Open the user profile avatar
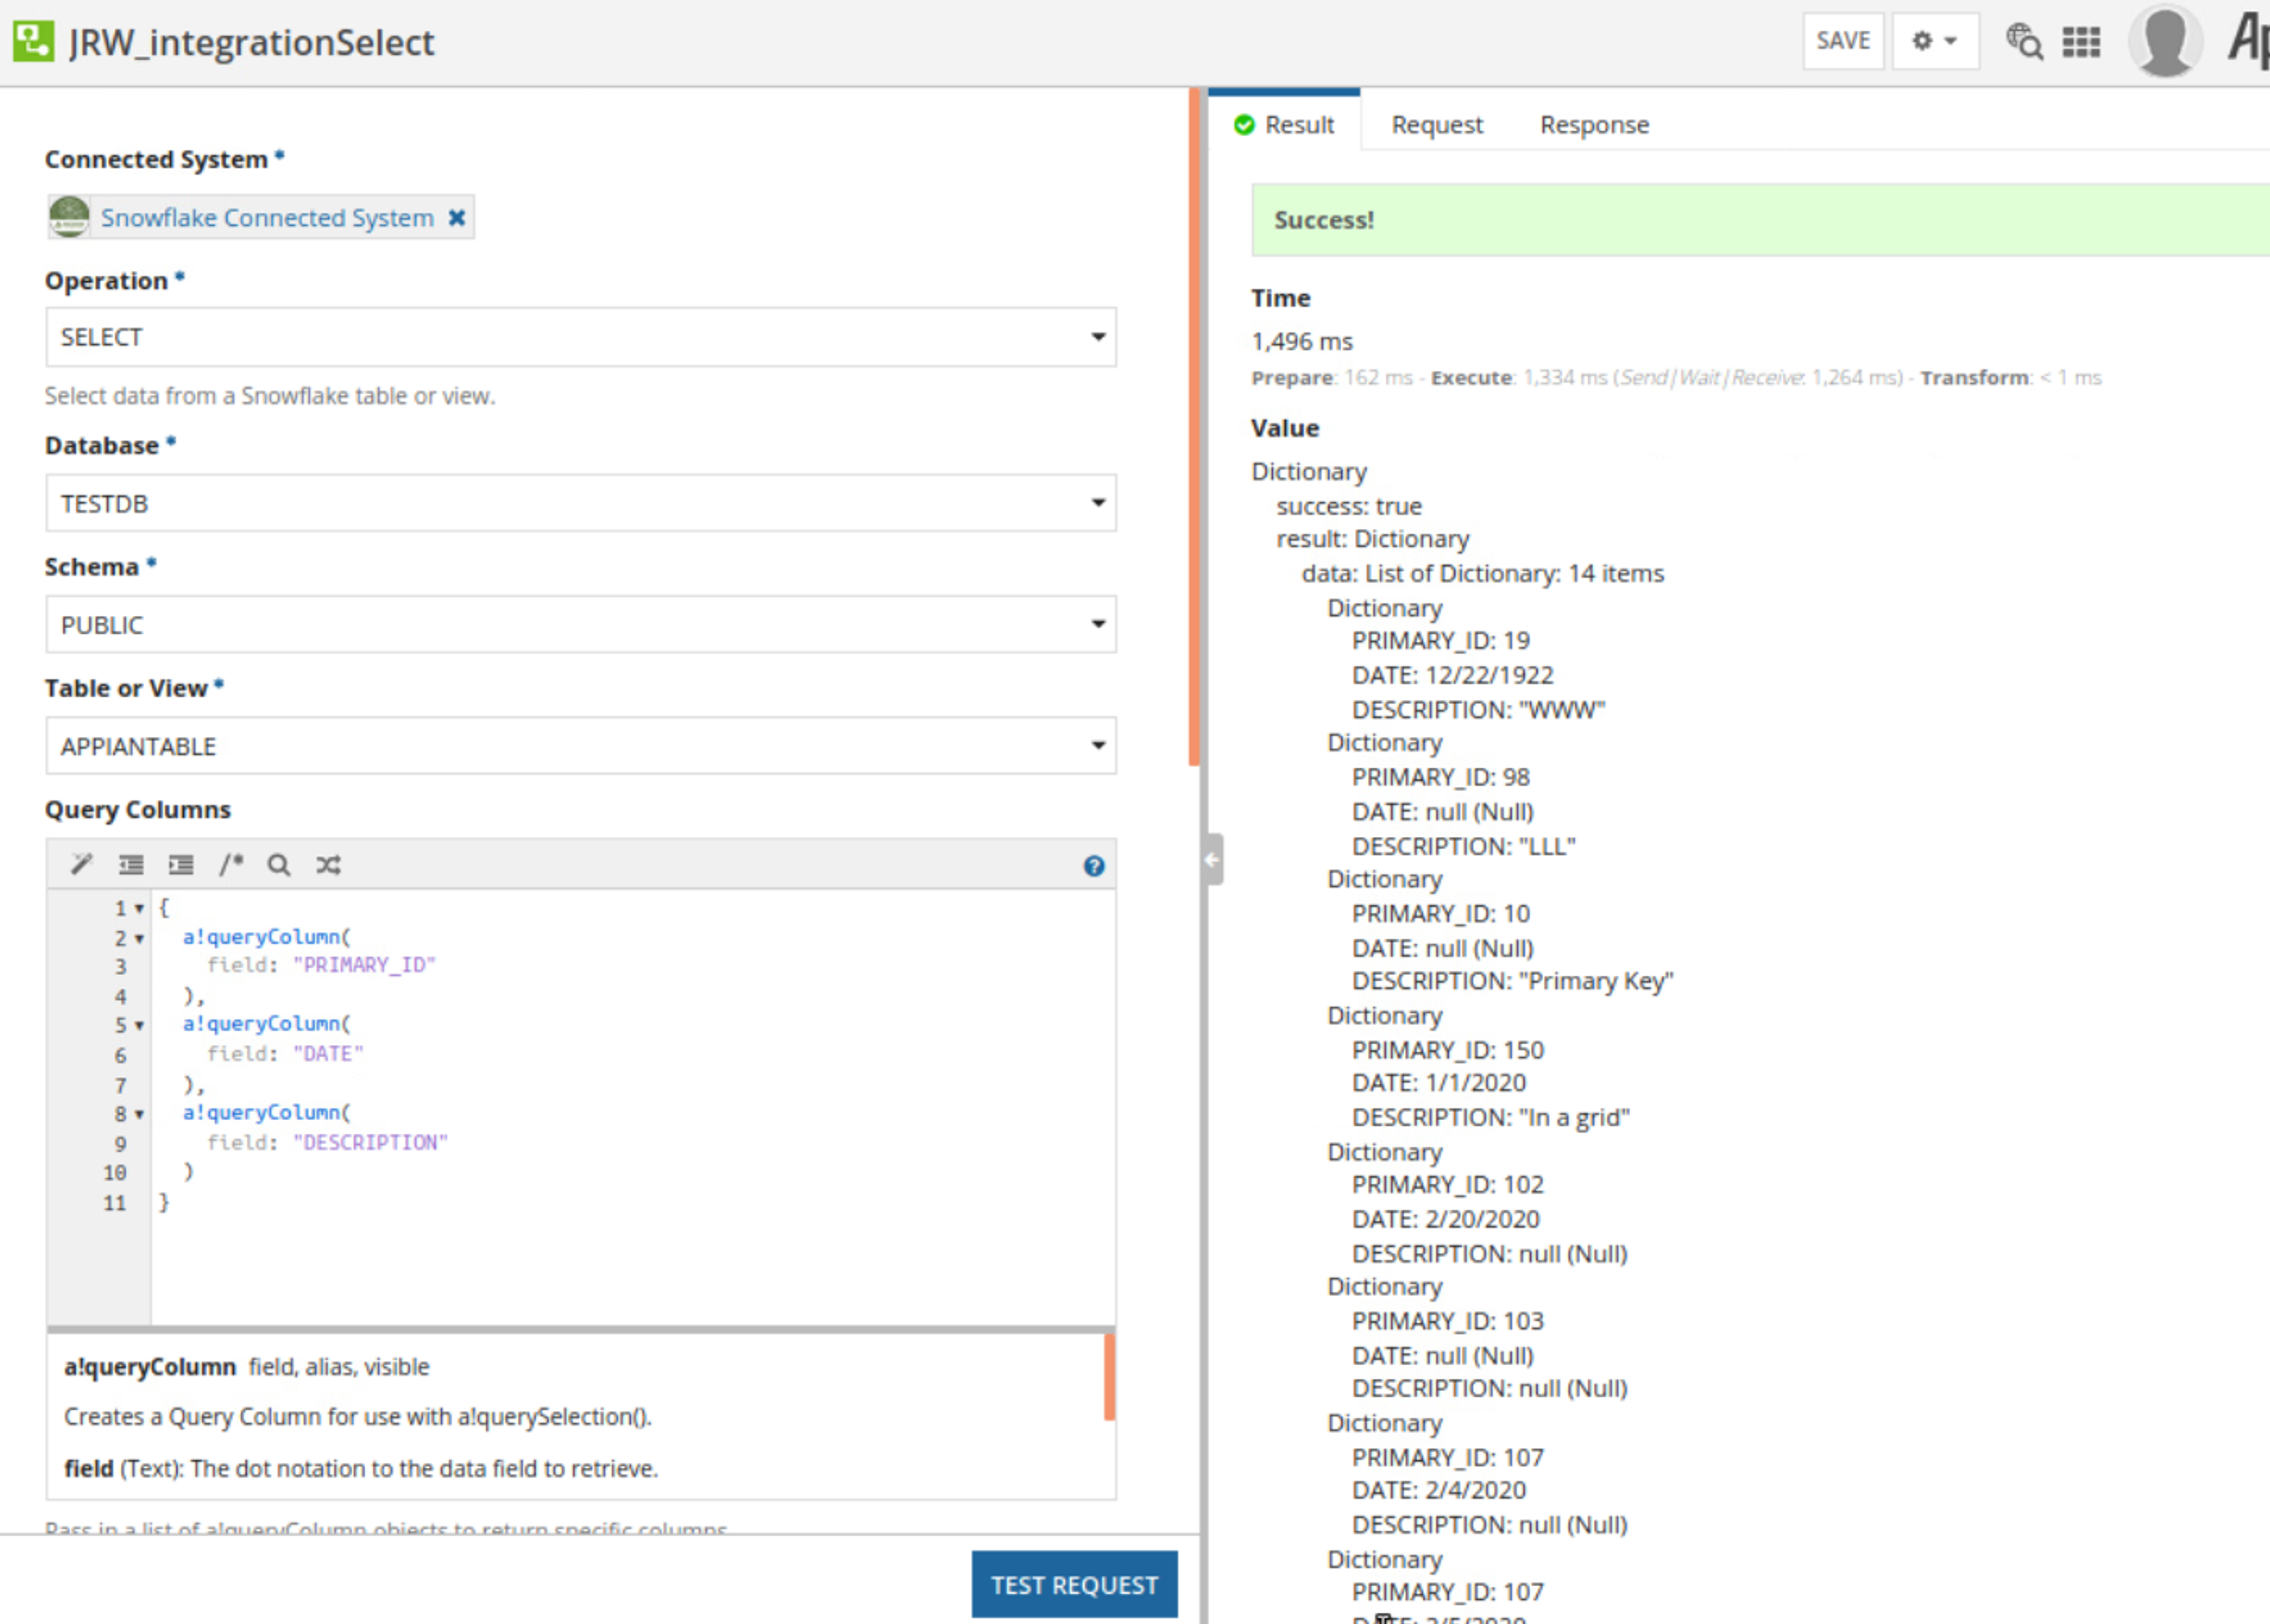 pos(2165,41)
